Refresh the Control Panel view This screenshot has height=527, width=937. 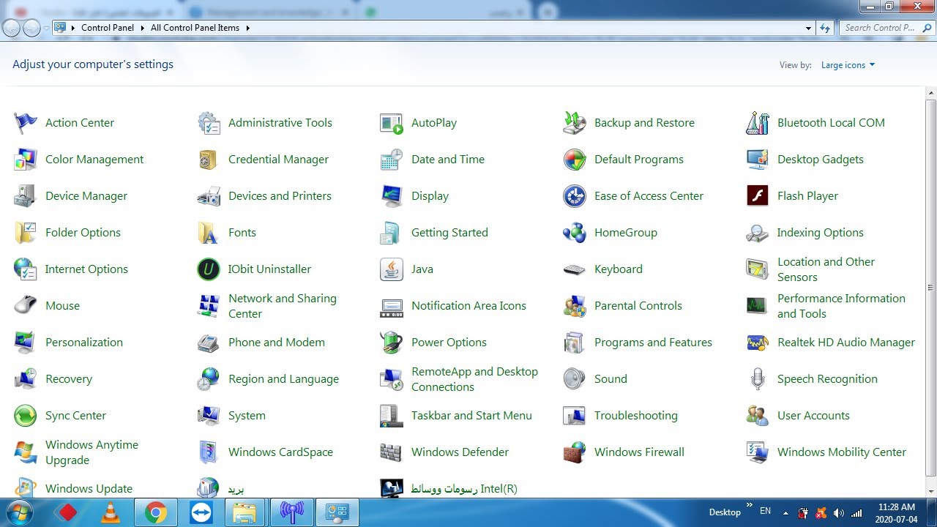pos(825,28)
